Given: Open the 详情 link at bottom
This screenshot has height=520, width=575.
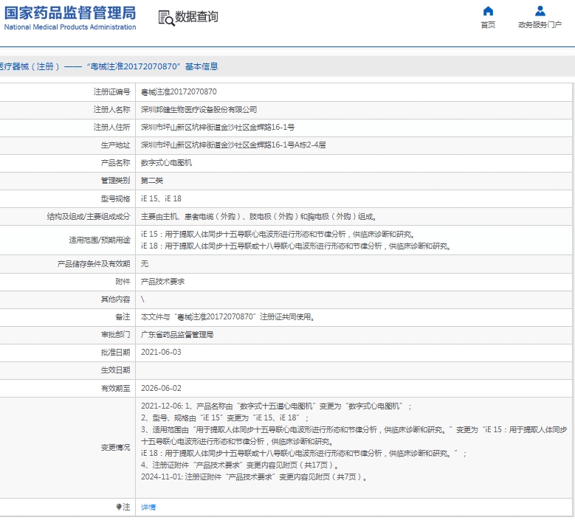Looking at the screenshot, I should pyautogui.click(x=148, y=507).
